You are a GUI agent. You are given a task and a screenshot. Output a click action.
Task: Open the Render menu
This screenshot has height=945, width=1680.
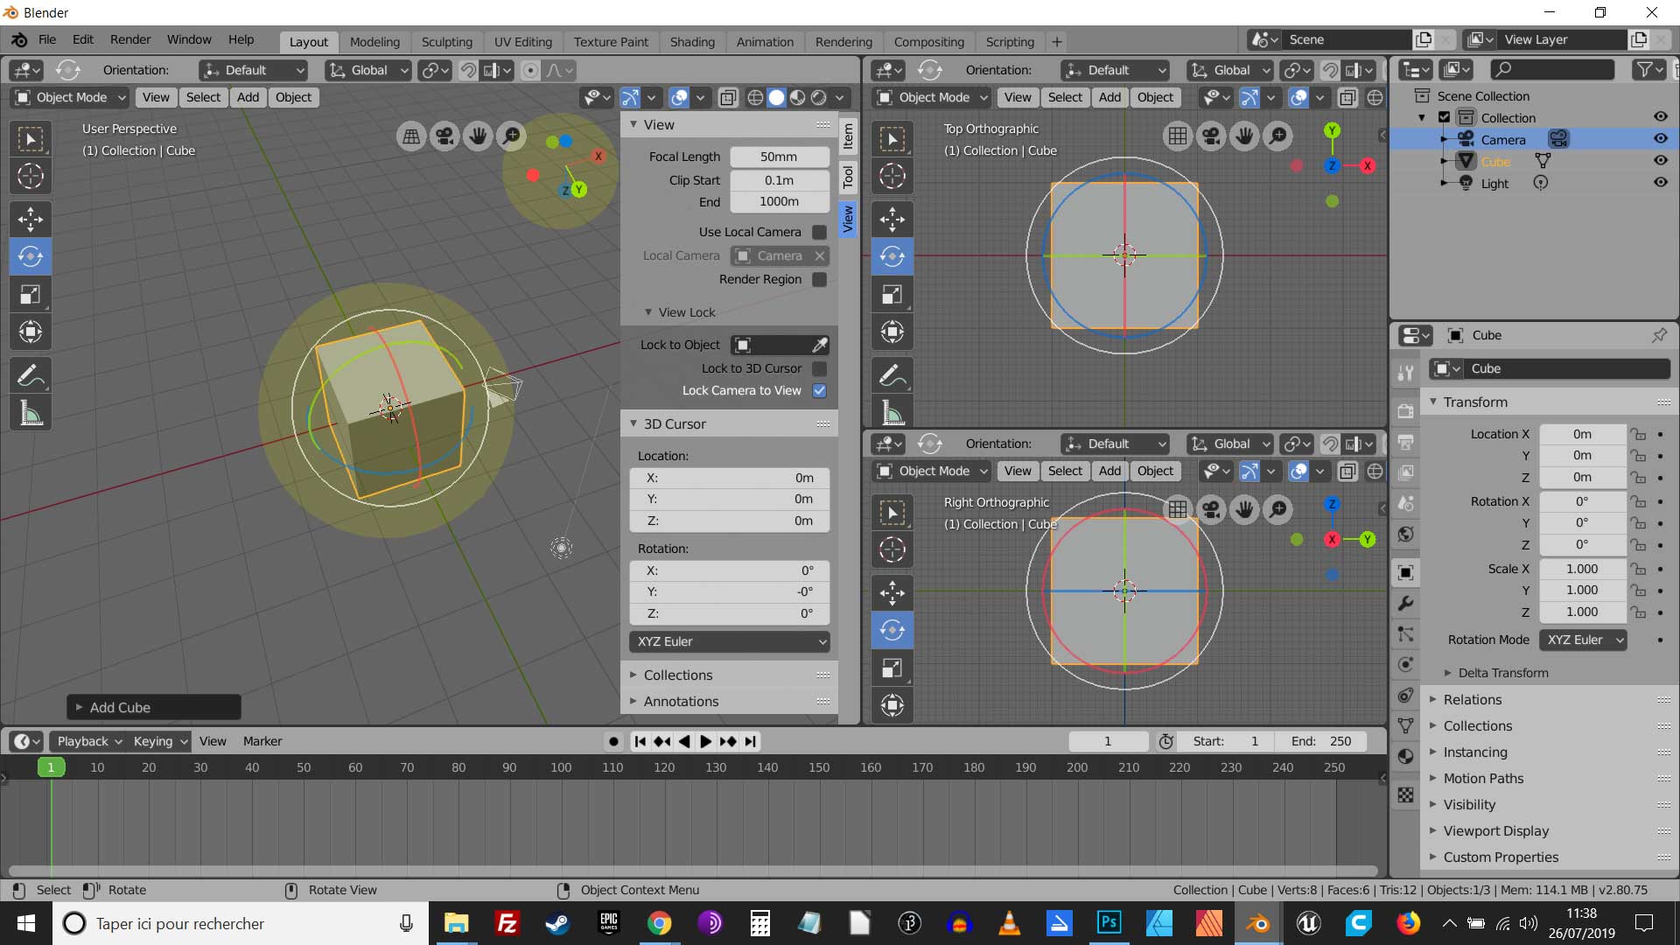(x=129, y=39)
